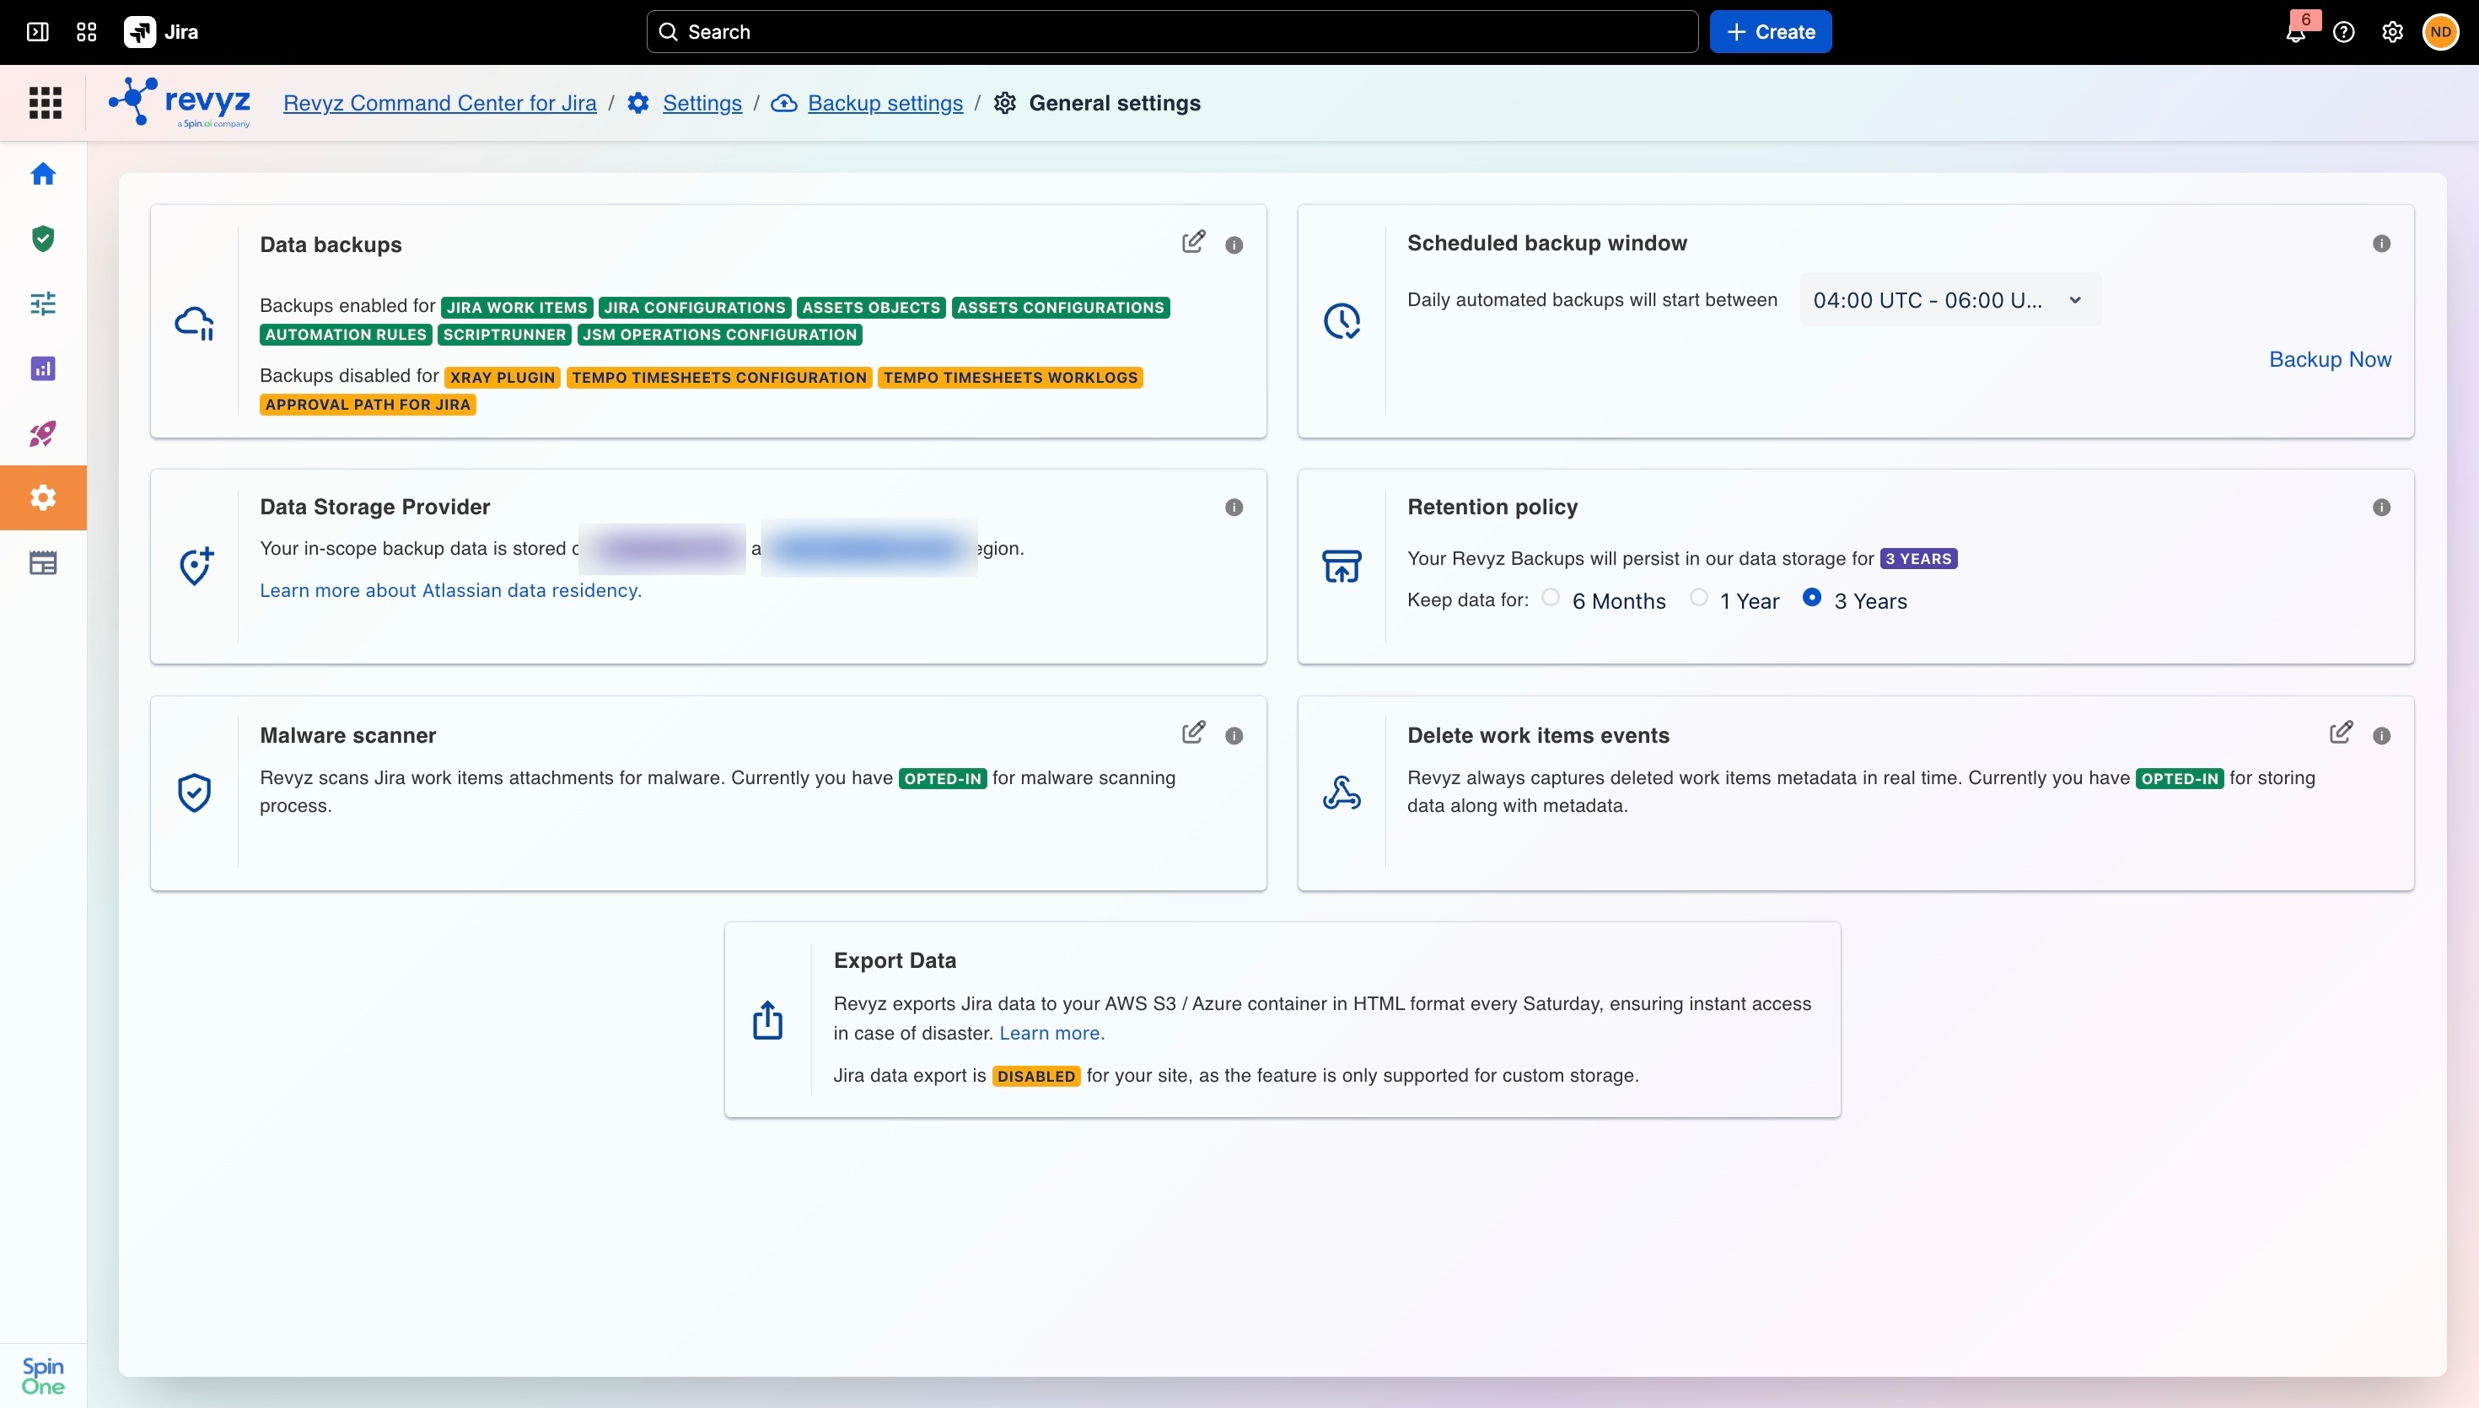The image size is (2479, 1408).
Task: Click the ASSETS CONFIGURATIONS tag
Action: [x=1061, y=308]
